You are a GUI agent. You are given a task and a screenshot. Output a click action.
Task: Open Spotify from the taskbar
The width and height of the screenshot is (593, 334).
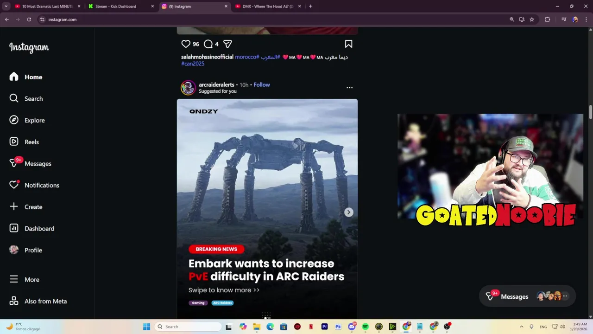pyautogui.click(x=365, y=327)
